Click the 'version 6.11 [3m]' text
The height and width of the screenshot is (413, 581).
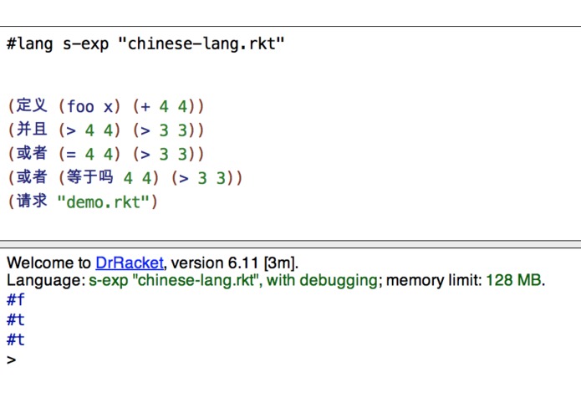tap(232, 263)
